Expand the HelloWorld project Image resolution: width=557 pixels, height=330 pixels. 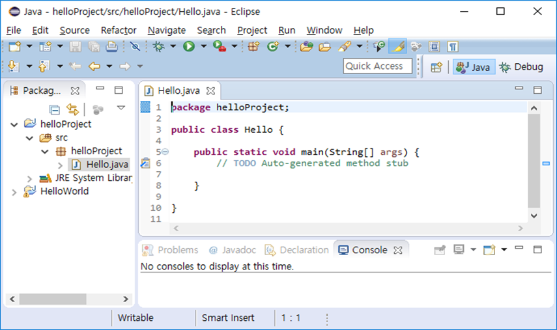[x=14, y=192]
